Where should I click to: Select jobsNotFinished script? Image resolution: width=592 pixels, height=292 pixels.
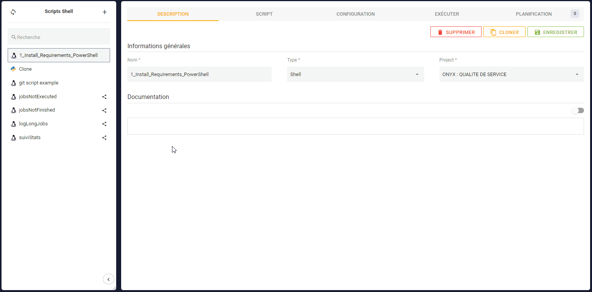click(59, 110)
